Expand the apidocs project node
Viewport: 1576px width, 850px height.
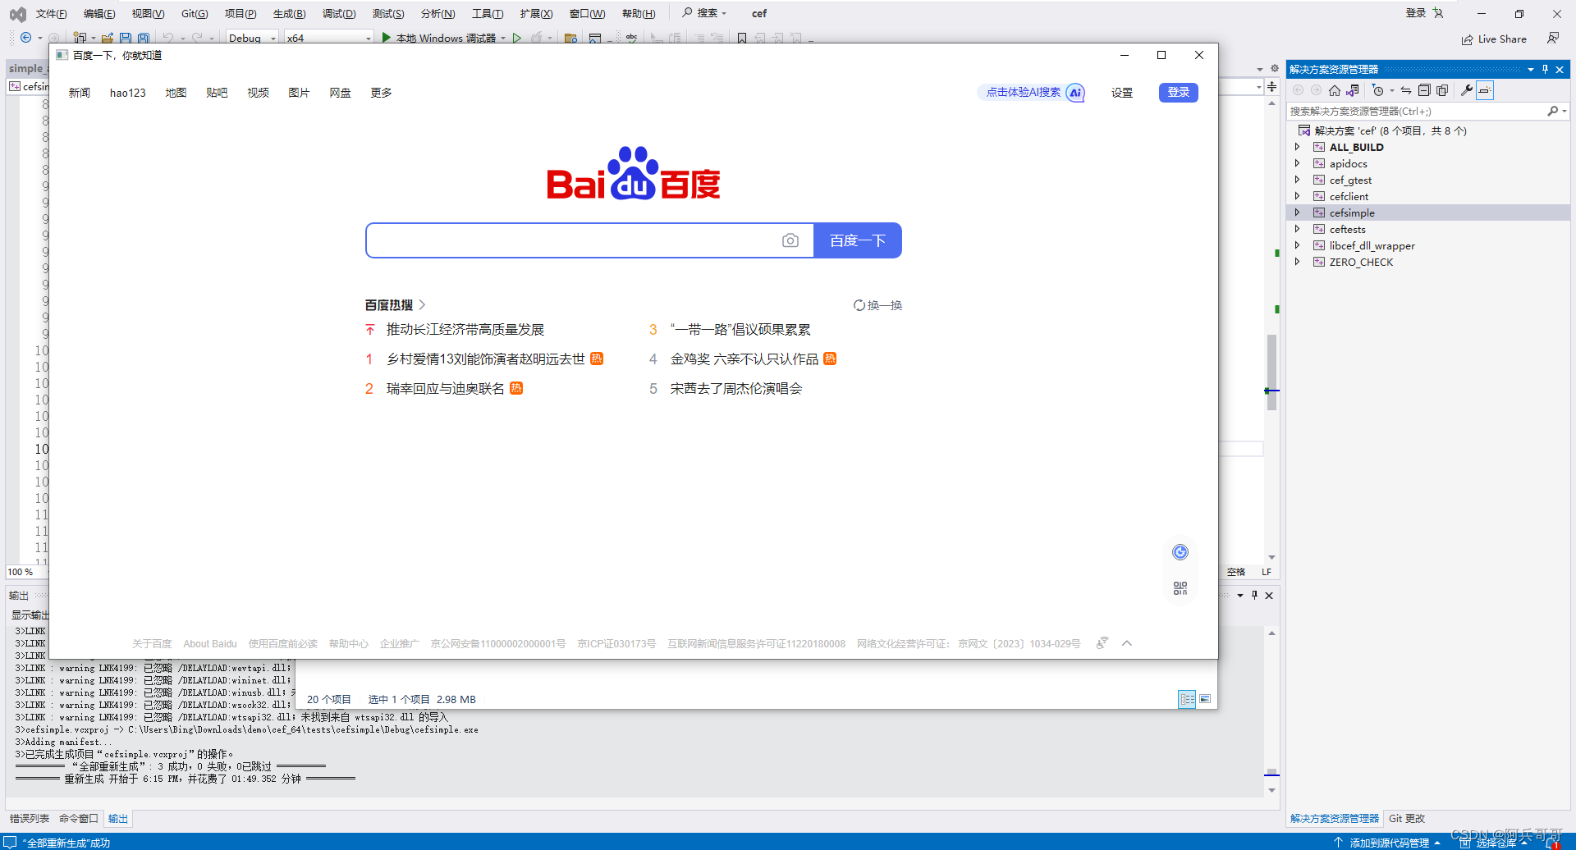click(x=1298, y=163)
